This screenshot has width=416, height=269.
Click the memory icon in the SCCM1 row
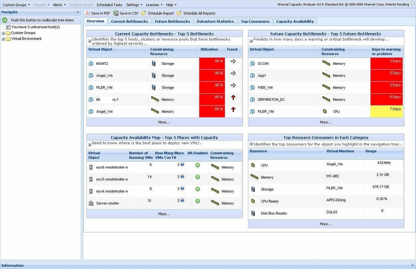tap(326, 63)
